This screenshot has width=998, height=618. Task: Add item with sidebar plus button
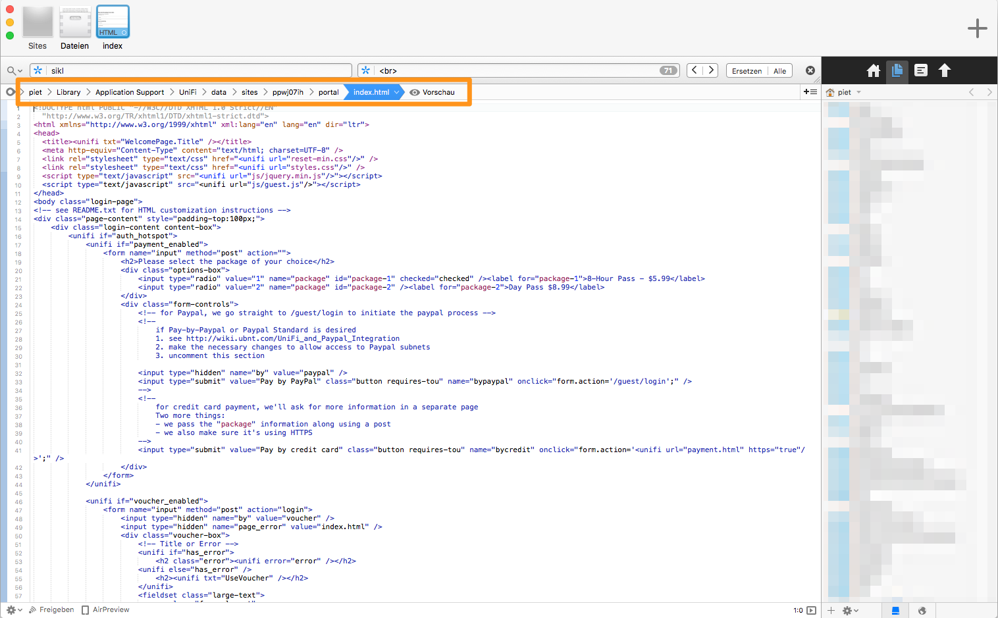[831, 611]
